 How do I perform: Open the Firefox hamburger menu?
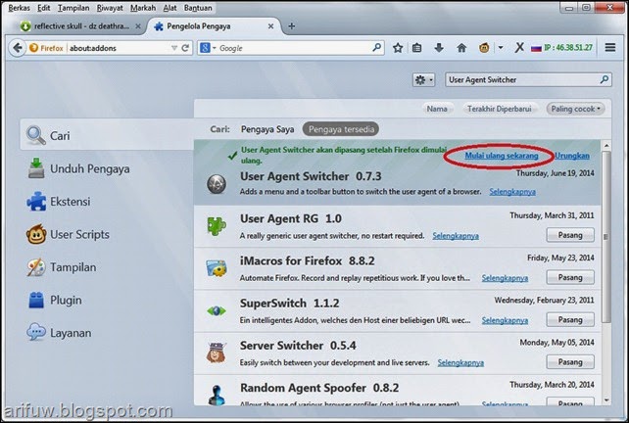point(610,48)
